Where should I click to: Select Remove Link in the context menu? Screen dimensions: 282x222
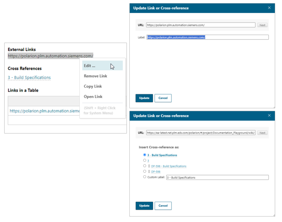[x=95, y=76]
